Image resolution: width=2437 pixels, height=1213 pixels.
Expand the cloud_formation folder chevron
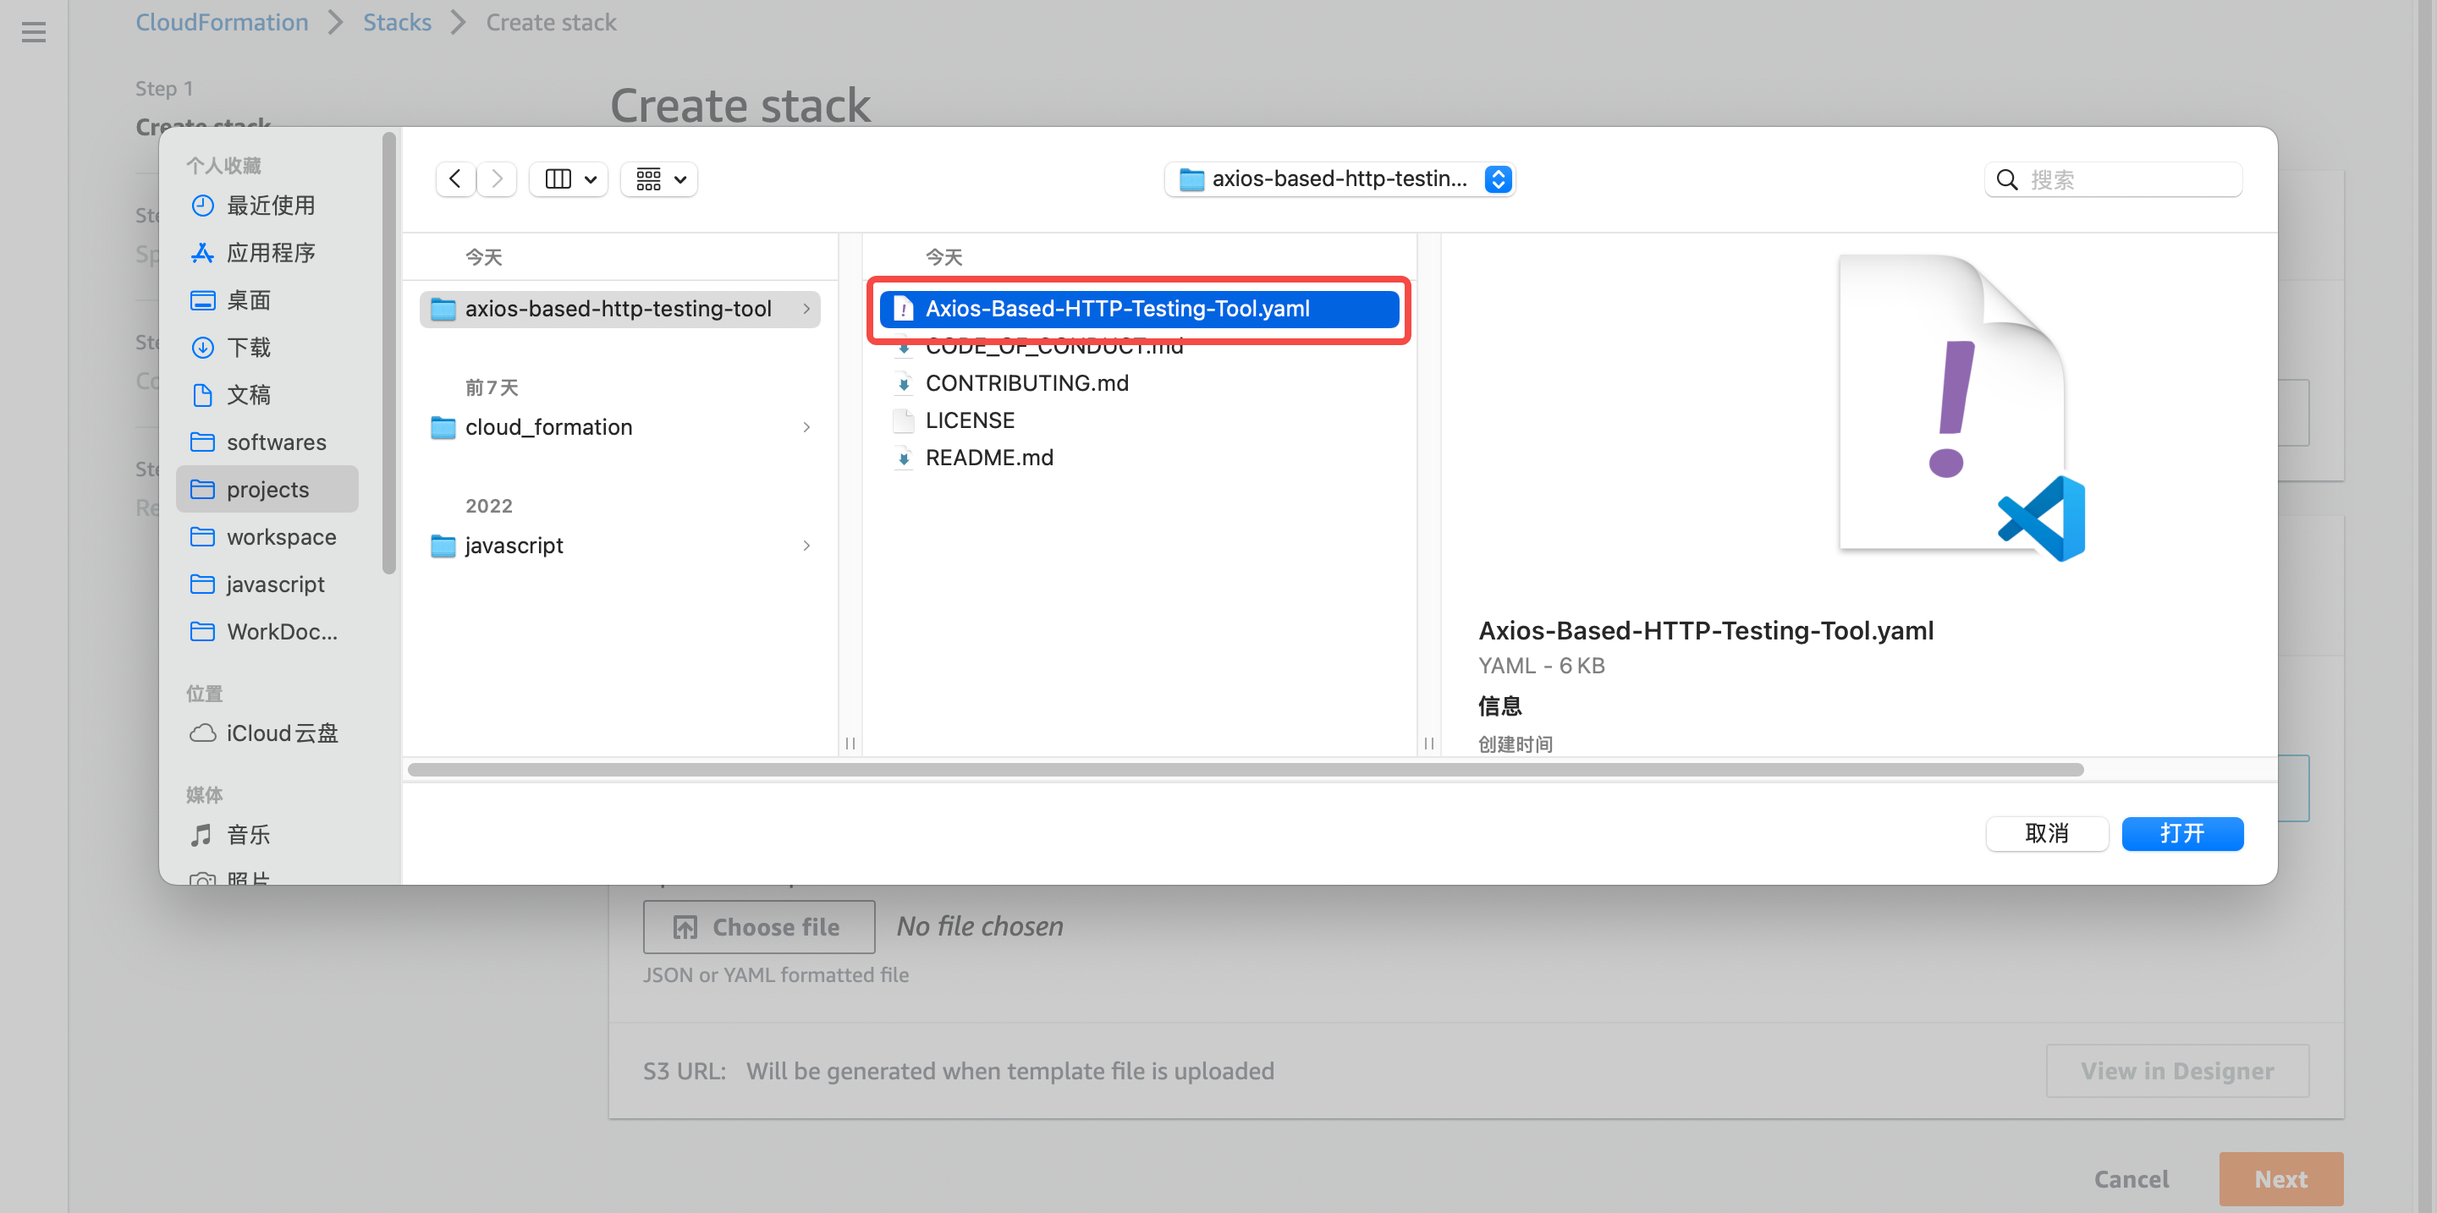806,426
